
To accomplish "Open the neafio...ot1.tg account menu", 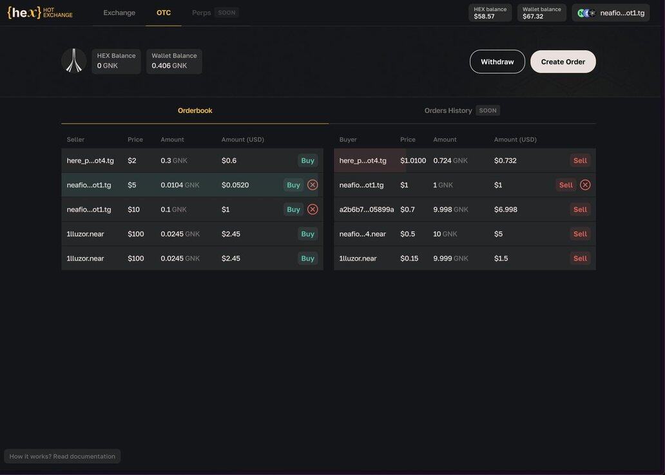I will 622,13.
